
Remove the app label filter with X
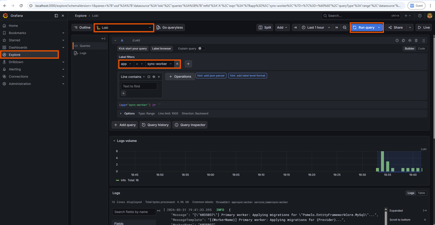(x=177, y=64)
